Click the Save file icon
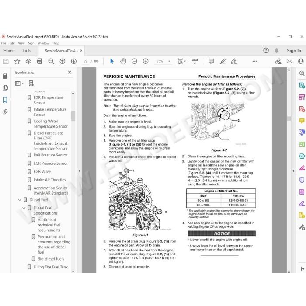Image resolution: width=306 pixels, height=306 pixels. [x=6, y=61]
